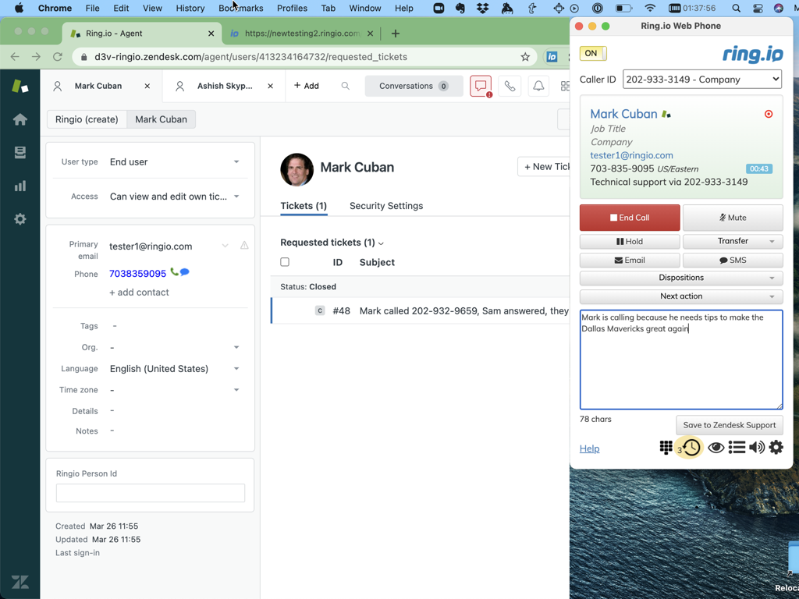799x599 pixels.
Task: Expand the Dispositions dropdown
Action: pyautogui.click(x=680, y=278)
